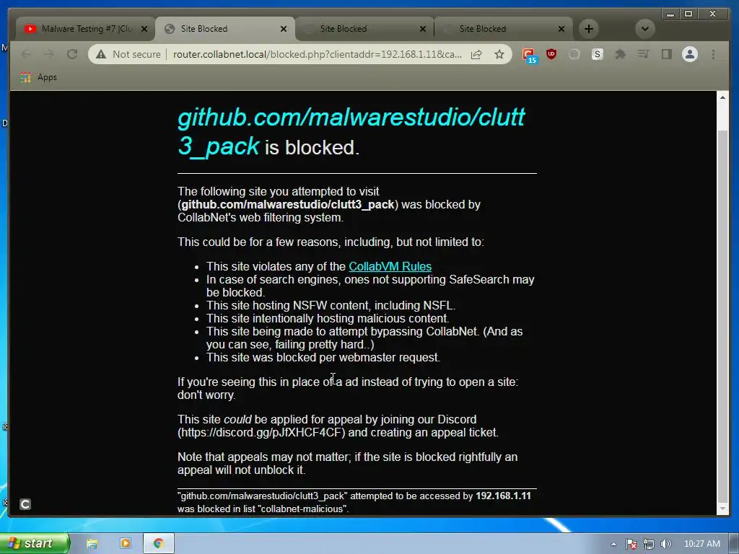This screenshot has width=739, height=554.
Task: Open the Action Center flag icon
Action: [x=631, y=544]
